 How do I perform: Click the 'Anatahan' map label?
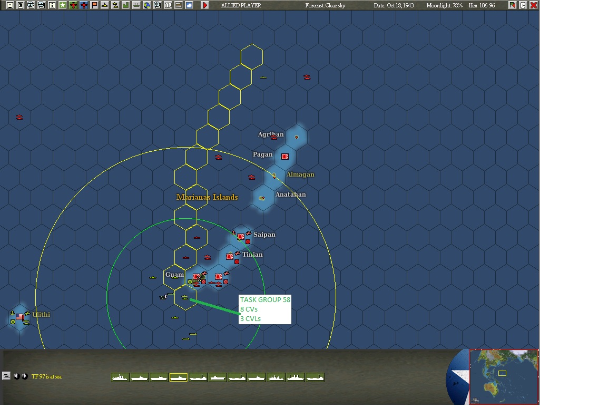[291, 195]
